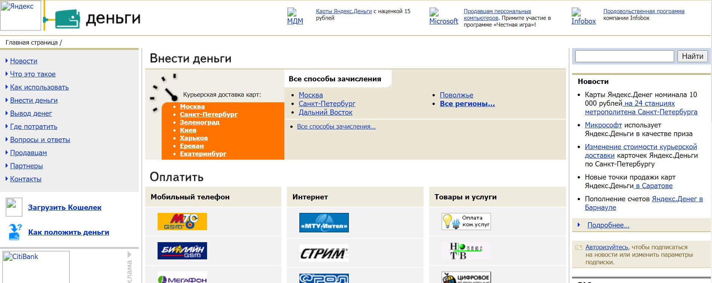The image size is (712, 283).
Task: Click the wallet download icon beside Загрузить Кошелек
Action: point(14,207)
